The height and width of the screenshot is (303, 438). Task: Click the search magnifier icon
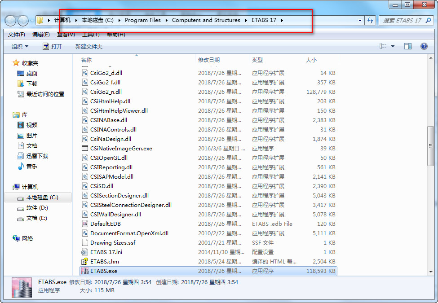click(428, 20)
